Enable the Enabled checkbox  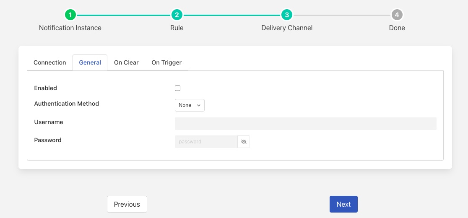click(178, 88)
